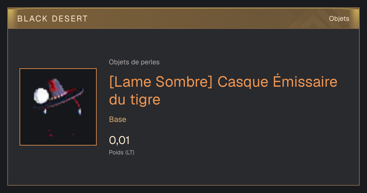The width and height of the screenshot is (367, 193).
Task: Click the small red dot at the icon's lower right
Action: click(73, 134)
